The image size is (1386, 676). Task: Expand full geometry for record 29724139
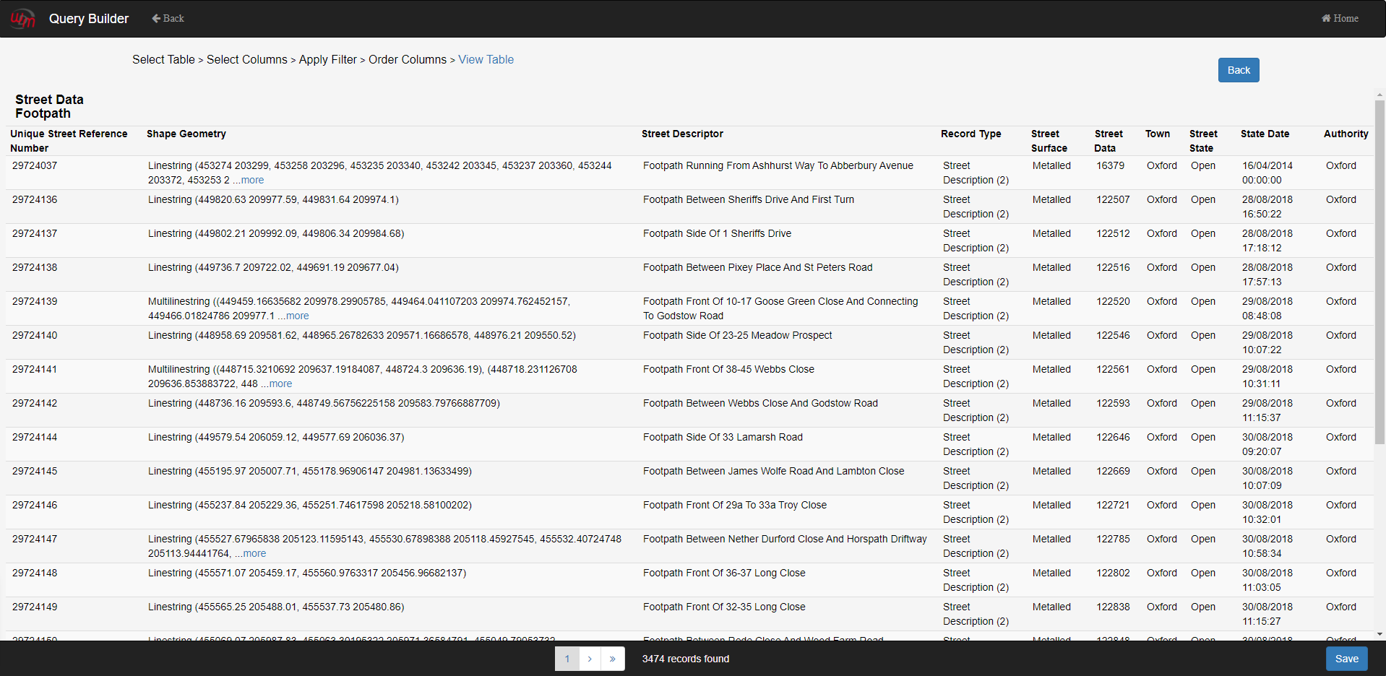296,316
